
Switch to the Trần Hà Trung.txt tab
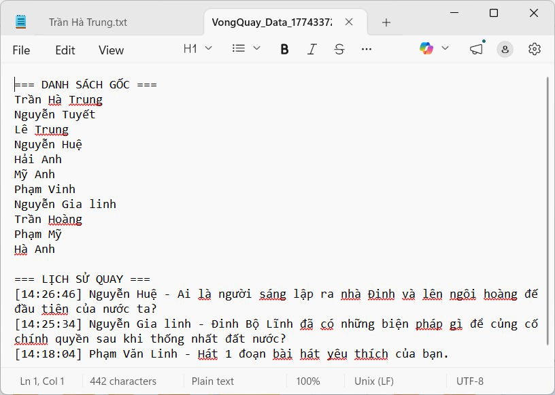point(88,21)
